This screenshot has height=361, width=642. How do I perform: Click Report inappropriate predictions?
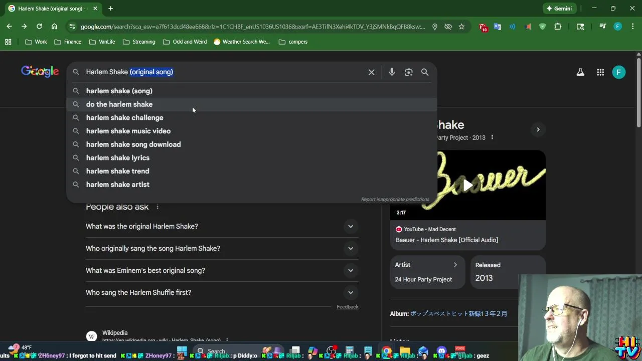coord(395,200)
